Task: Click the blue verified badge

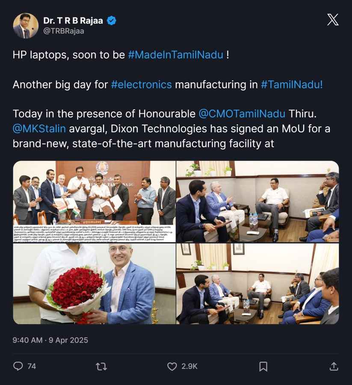Action: (111, 20)
